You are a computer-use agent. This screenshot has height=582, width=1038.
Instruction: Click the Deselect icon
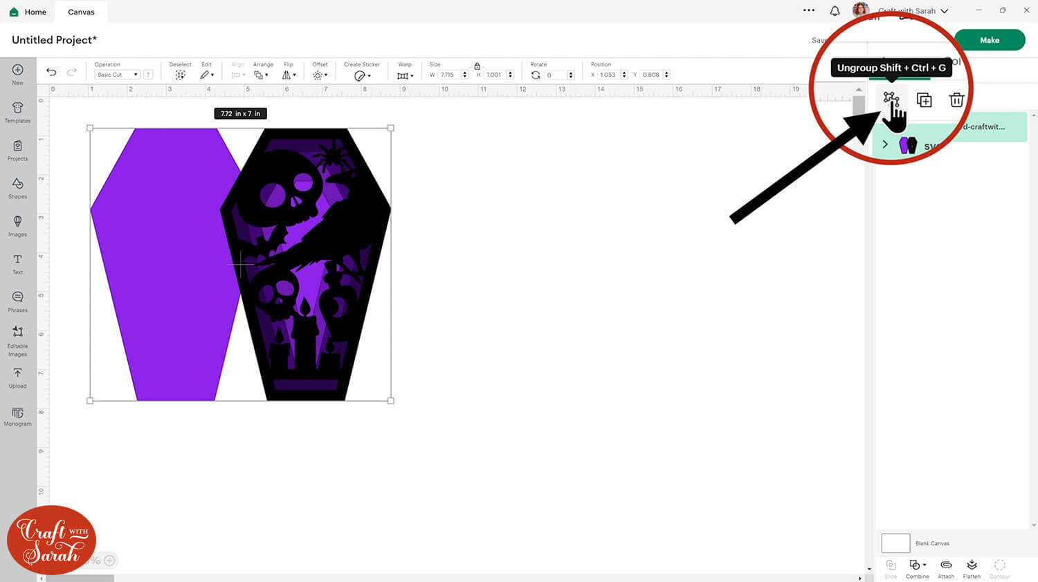point(180,75)
